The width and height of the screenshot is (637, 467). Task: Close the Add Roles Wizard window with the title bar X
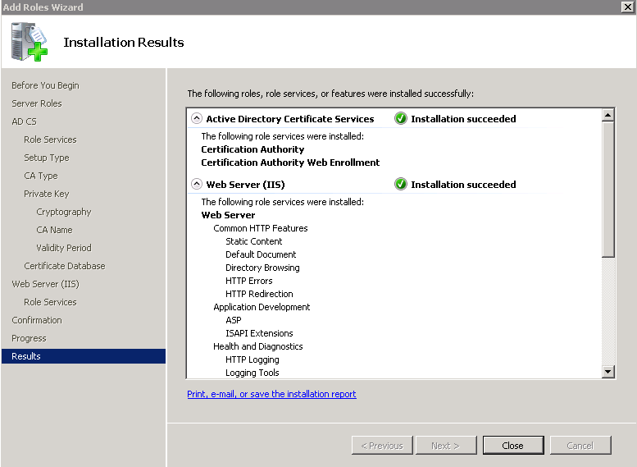pos(627,7)
